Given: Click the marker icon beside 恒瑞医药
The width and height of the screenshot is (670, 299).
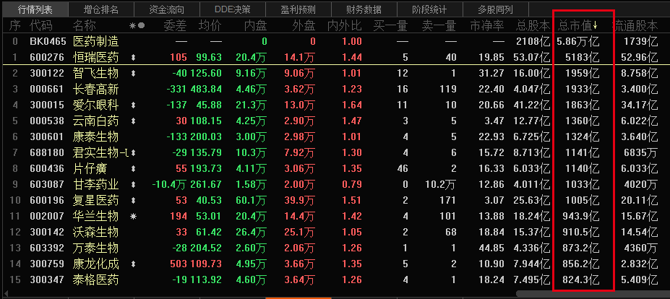Looking at the screenshot, I should [x=132, y=56].
